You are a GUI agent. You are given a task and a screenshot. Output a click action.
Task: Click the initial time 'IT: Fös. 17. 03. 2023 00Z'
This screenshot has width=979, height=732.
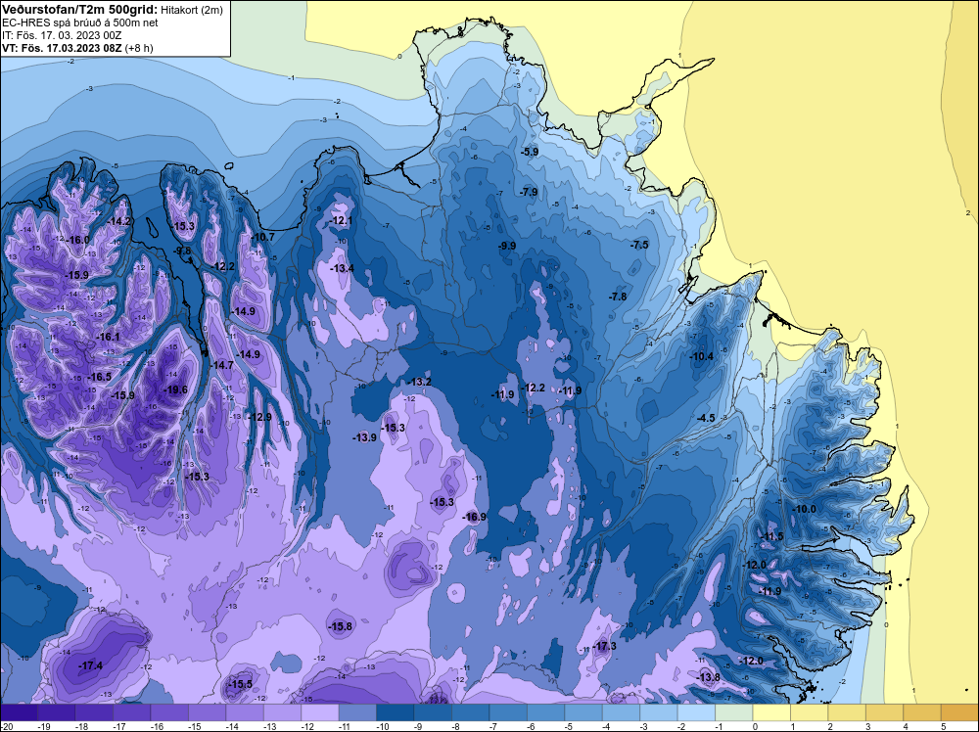click(x=64, y=35)
